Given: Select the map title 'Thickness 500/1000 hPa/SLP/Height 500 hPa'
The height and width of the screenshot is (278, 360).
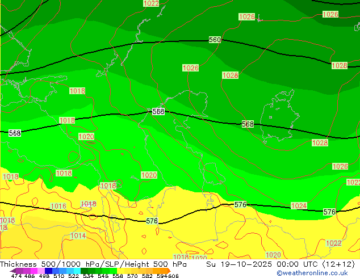Looking at the screenshot, I should pos(93,264).
